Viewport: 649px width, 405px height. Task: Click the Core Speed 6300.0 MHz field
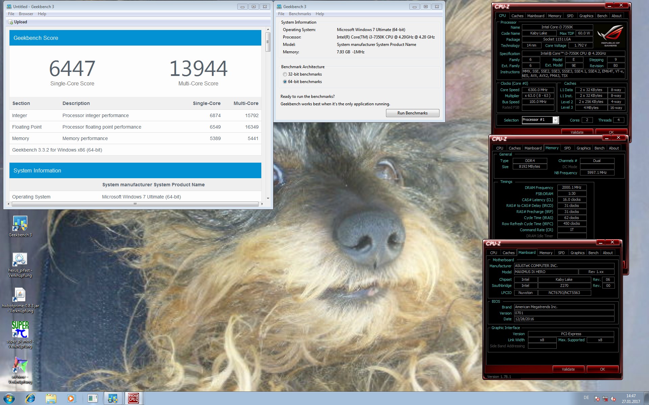(x=538, y=90)
